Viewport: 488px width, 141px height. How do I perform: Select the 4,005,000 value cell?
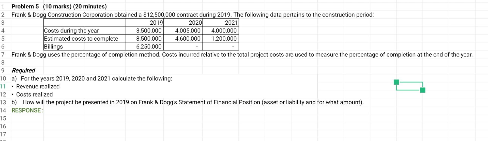click(183, 30)
